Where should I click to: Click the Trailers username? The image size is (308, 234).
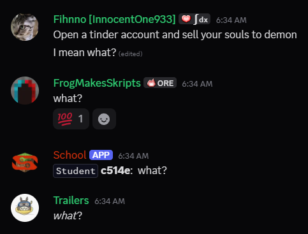pos(71,200)
